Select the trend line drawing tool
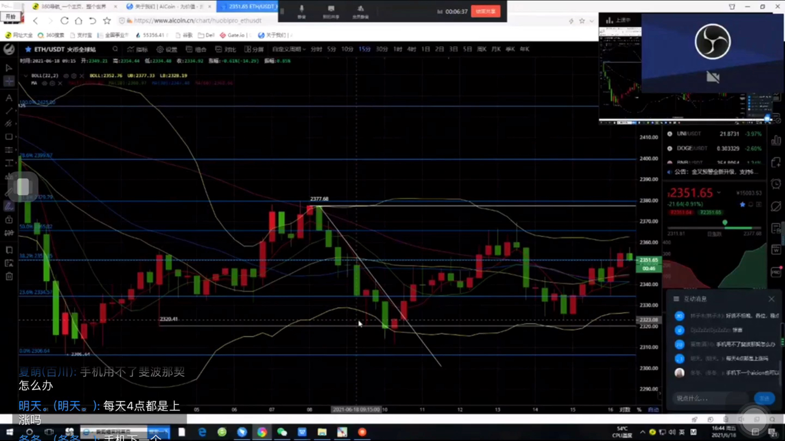Screen dimensions: 785x441 (9, 111)
